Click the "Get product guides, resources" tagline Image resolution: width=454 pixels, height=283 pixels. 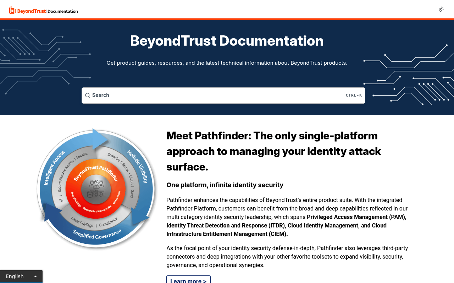(227, 63)
